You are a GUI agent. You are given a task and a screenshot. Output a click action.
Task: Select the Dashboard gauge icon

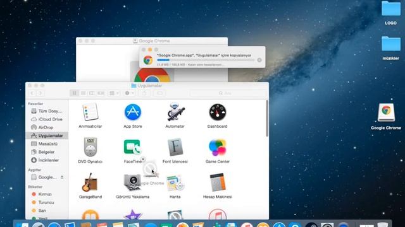tap(218, 112)
